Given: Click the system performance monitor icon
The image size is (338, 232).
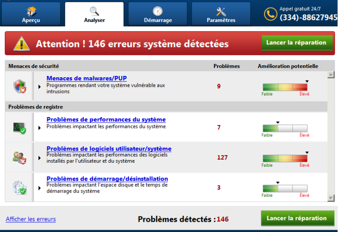Looking at the screenshot, I should point(20,128).
